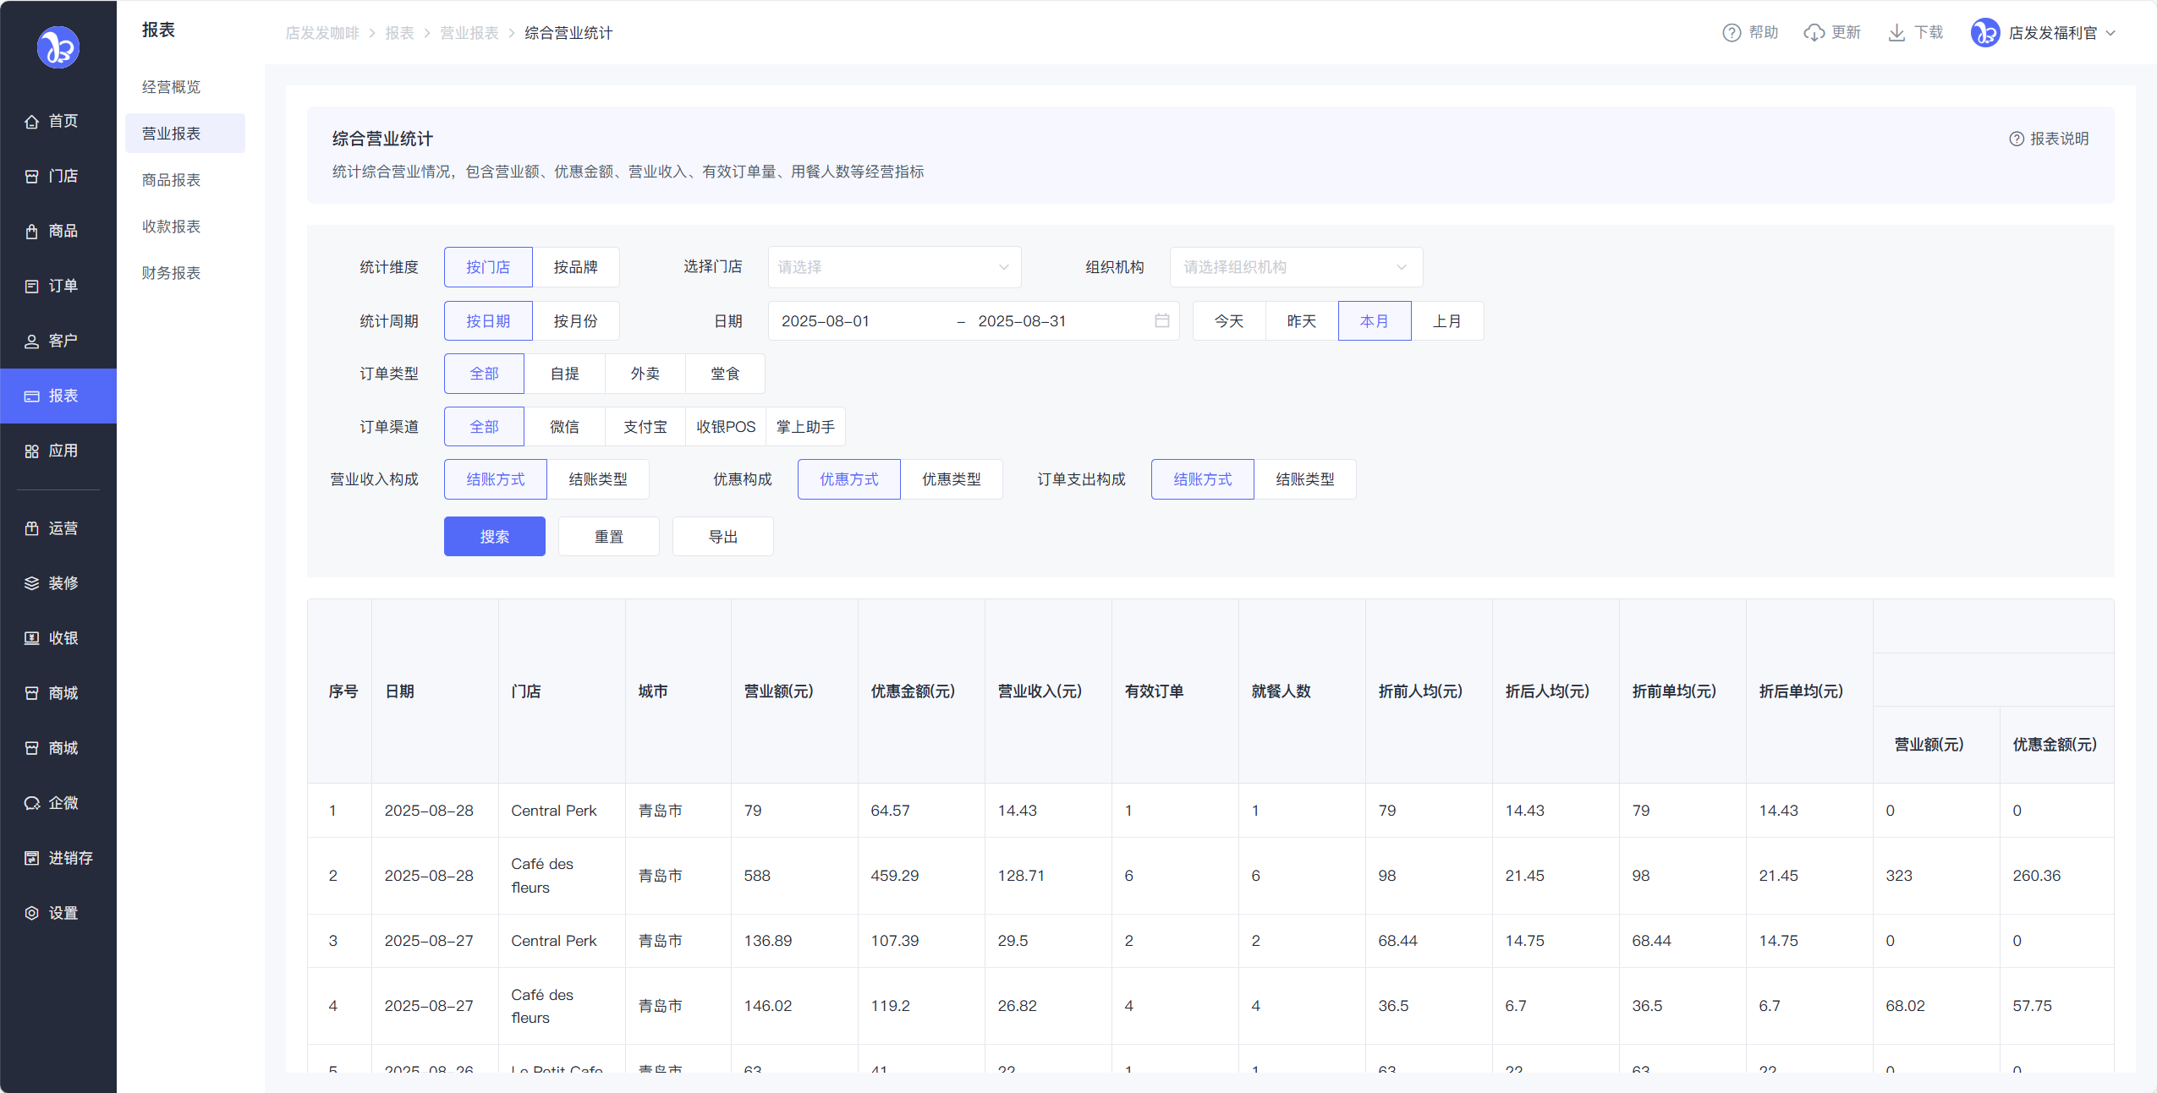
Task: Open the 运营 gift icon
Action: click(x=32, y=528)
